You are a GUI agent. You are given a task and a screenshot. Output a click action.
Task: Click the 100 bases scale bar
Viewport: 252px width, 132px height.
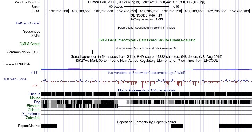[147, 7]
